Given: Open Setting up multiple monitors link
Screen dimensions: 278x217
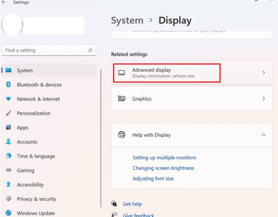Looking at the screenshot, I should tap(164, 158).
